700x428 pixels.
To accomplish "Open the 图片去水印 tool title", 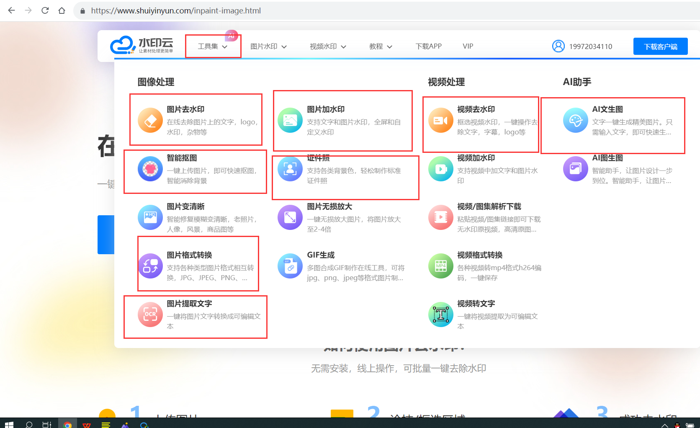I will point(185,109).
